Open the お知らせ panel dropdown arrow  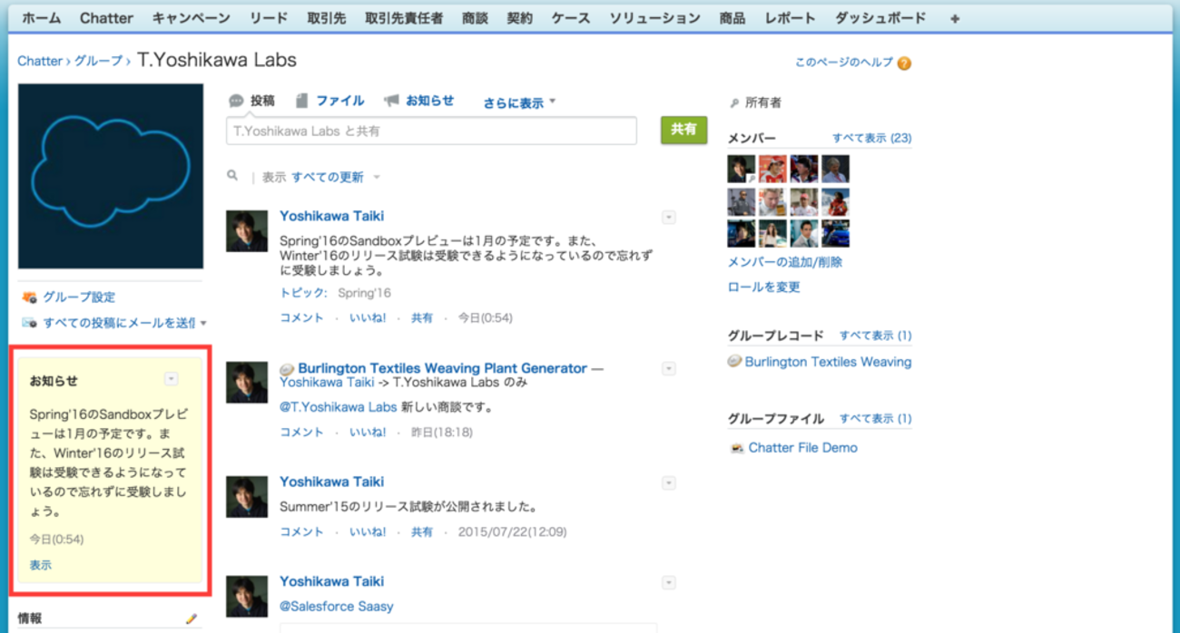[172, 379]
